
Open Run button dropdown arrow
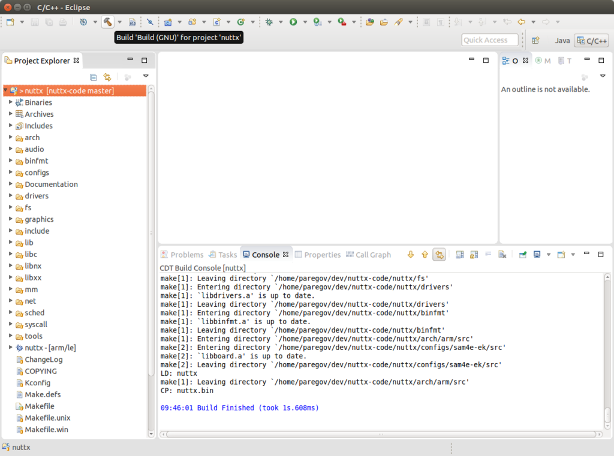305,22
